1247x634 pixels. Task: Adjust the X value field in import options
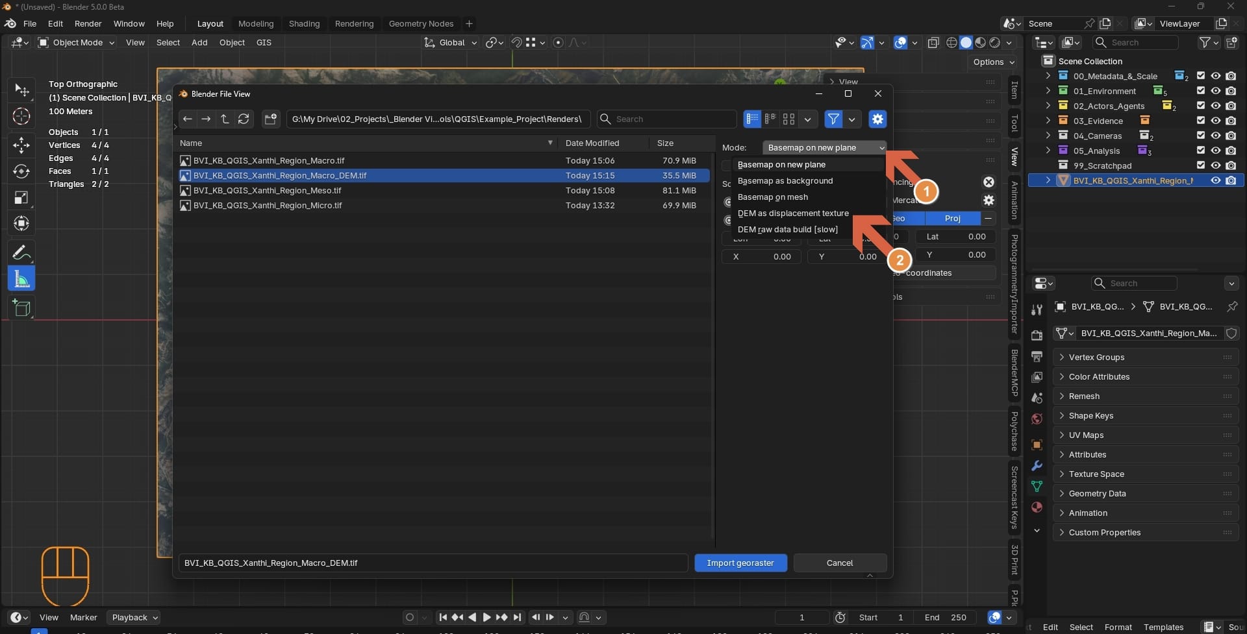click(761, 256)
